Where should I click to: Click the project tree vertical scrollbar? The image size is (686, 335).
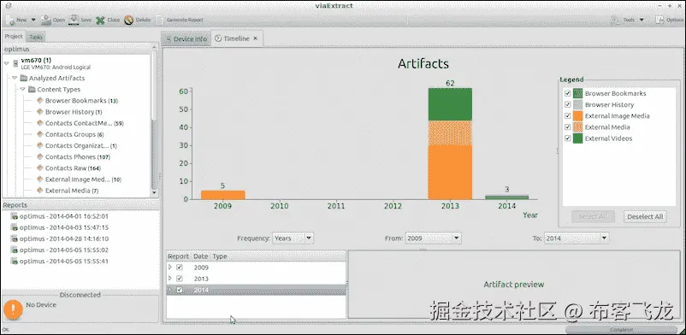[154, 120]
